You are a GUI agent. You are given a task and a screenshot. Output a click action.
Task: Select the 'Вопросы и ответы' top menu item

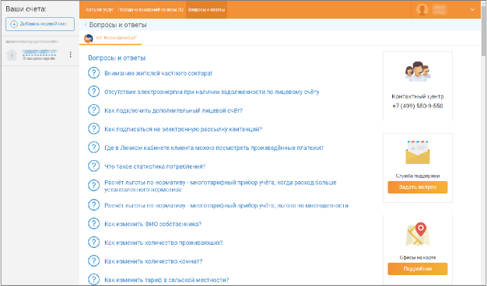click(206, 9)
